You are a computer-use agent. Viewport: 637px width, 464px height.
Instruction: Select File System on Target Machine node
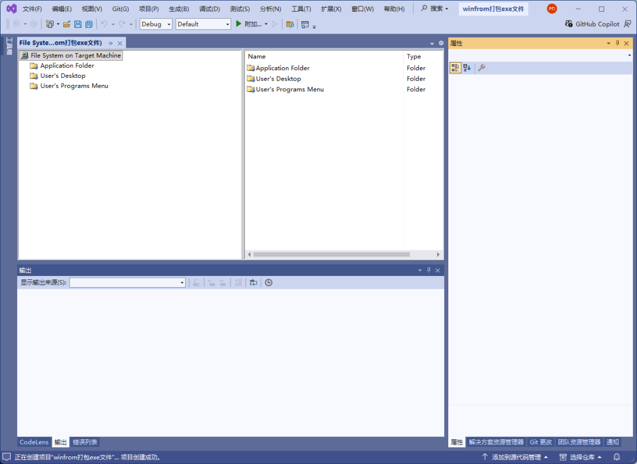point(71,55)
